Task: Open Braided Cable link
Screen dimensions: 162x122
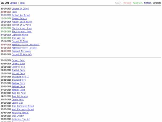Action: (x=18, y=70)
